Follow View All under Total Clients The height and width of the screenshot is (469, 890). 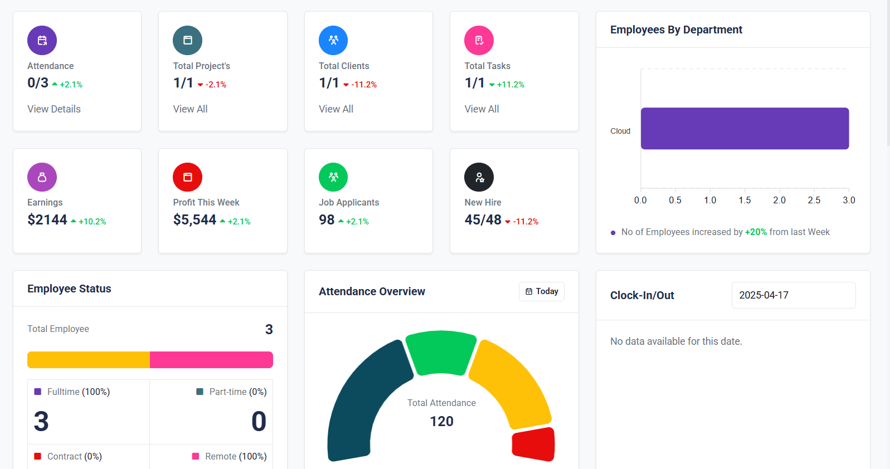pyautogui.click(x=336, y=109)
